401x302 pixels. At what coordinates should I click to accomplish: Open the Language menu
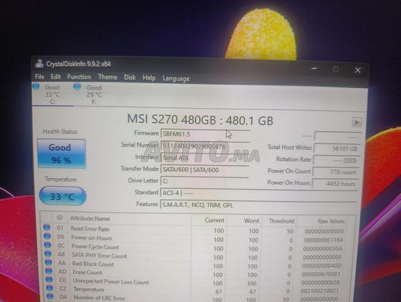click(176, 79)
